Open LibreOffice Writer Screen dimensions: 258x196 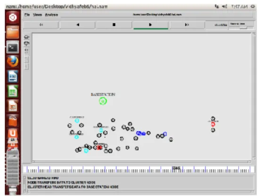pos(13,76)
